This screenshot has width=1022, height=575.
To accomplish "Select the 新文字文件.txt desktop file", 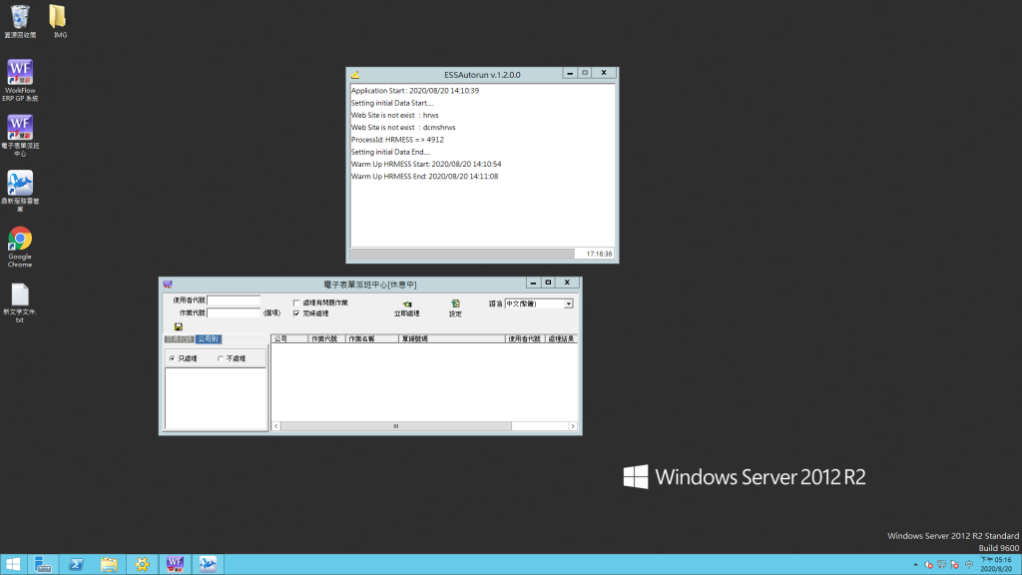I will coord(20,302).
